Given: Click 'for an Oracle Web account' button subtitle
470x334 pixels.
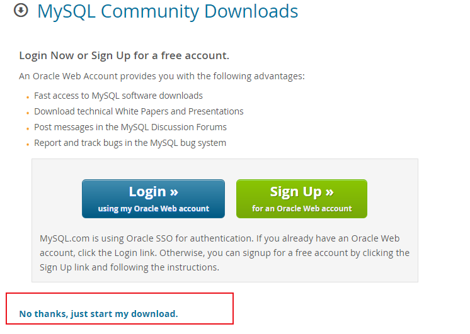Looking at the screenshot, I should point(302,209).
